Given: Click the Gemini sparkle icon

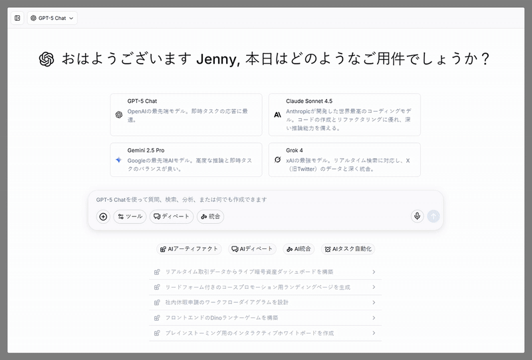Looking at the screenshot, I should (118, 159).
